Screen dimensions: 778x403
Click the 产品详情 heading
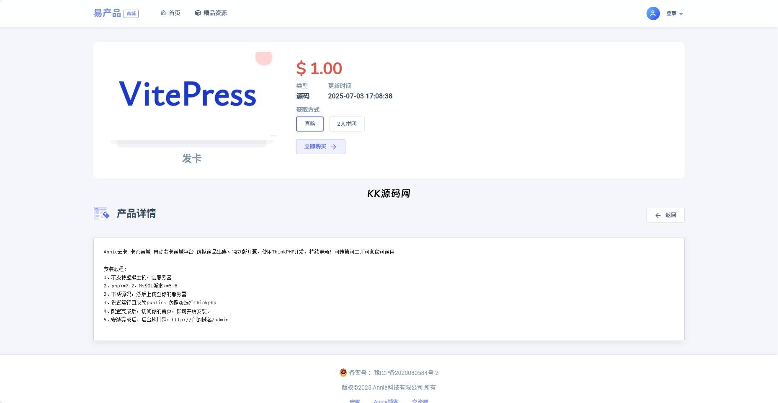[x=136, y=213]
